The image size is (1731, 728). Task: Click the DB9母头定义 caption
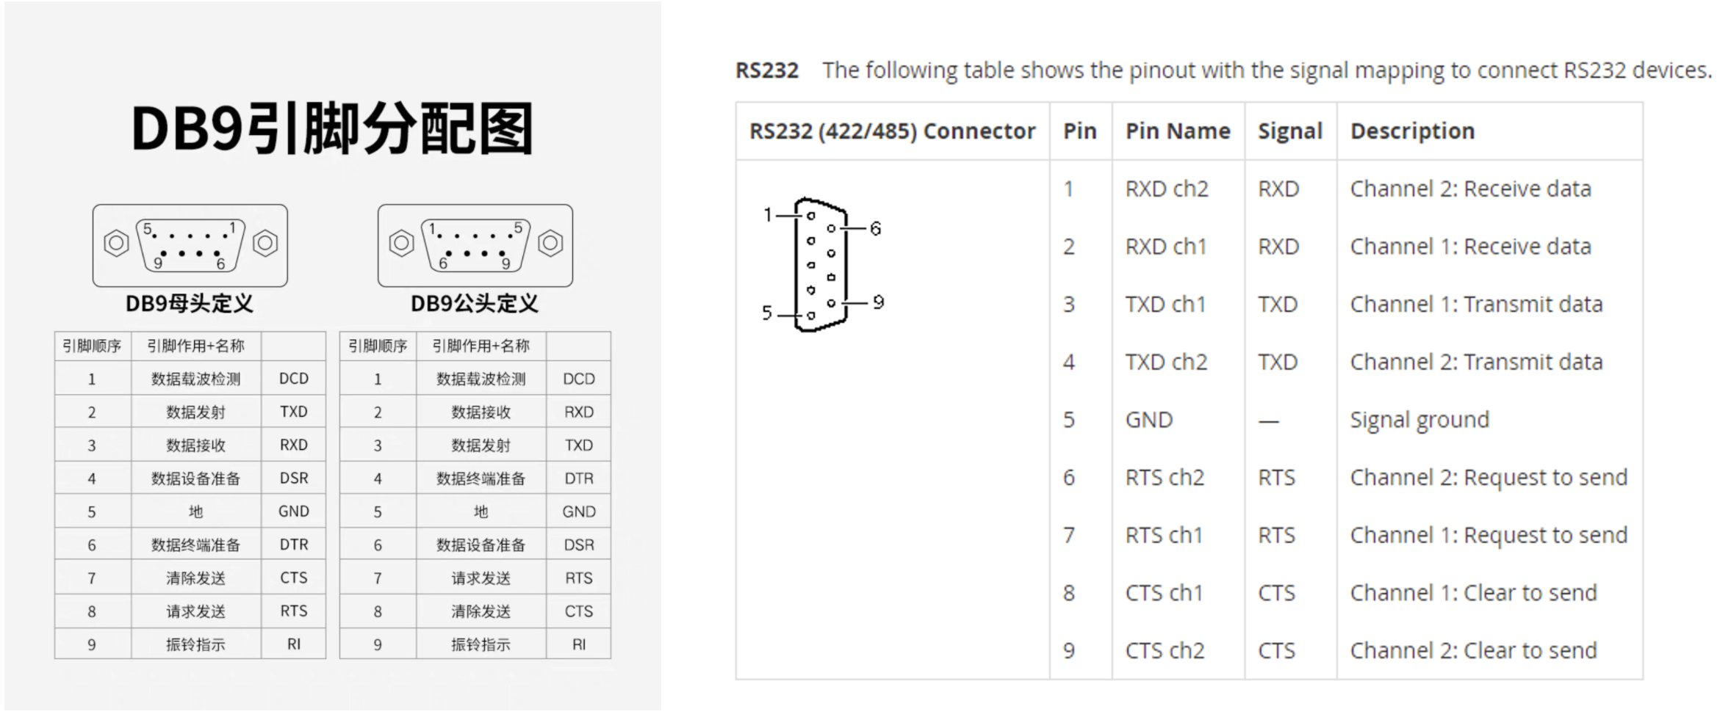point(190,304)
